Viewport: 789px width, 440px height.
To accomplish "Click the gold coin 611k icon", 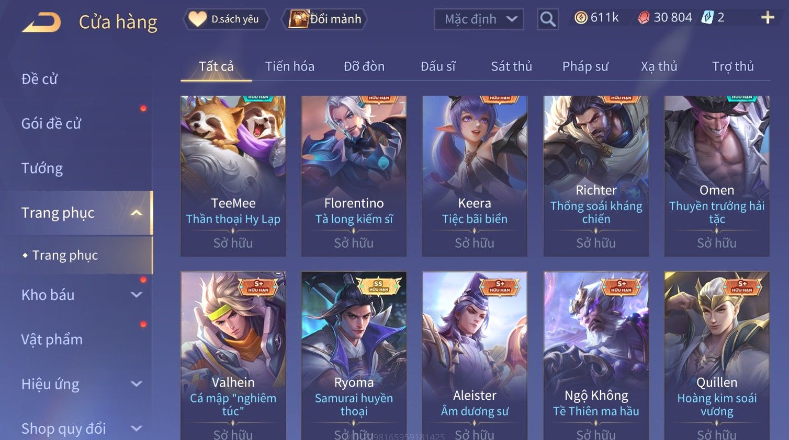I will pyautogui.click(x=581, y=18).
